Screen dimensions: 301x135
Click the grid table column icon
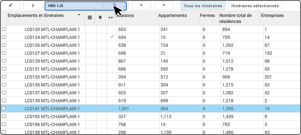[90, 18]
